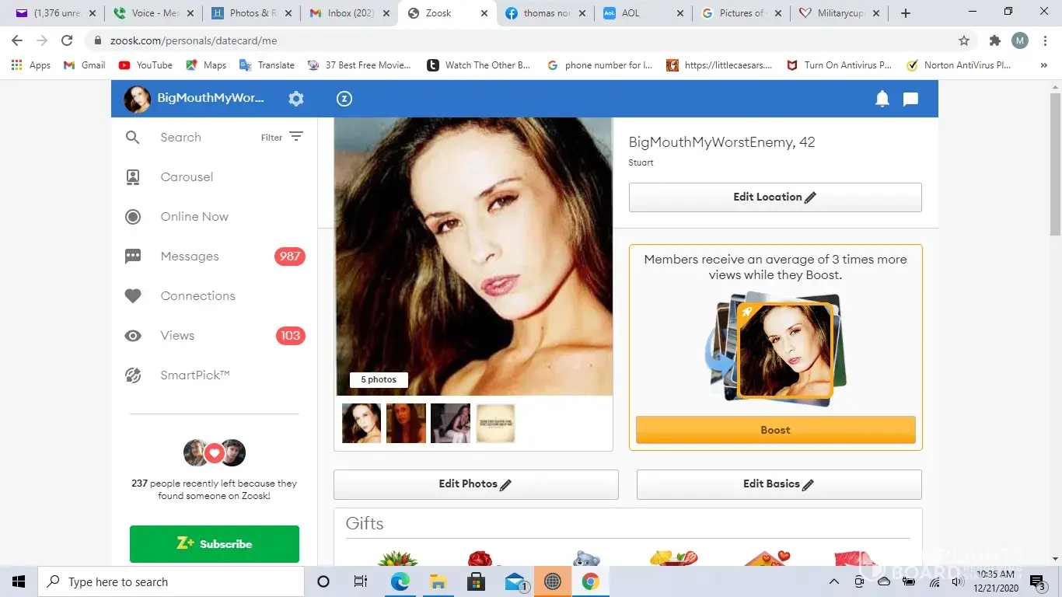
Task: Open Chrome extensions puzzle icon
Action: click(994, 40)
